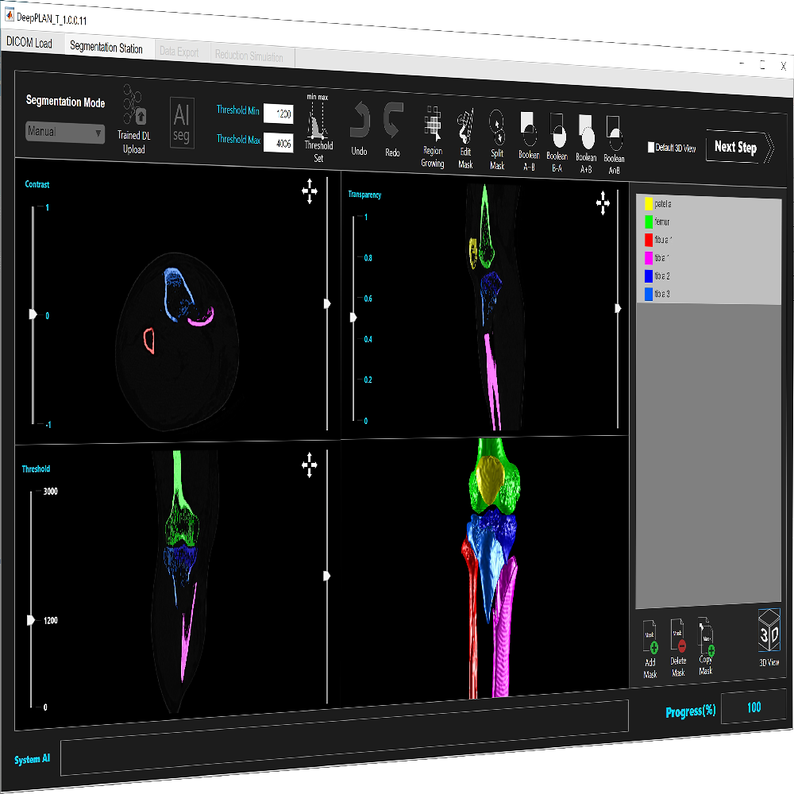
Task: Open the 3D View cube icon
Action: click(769, 630)
